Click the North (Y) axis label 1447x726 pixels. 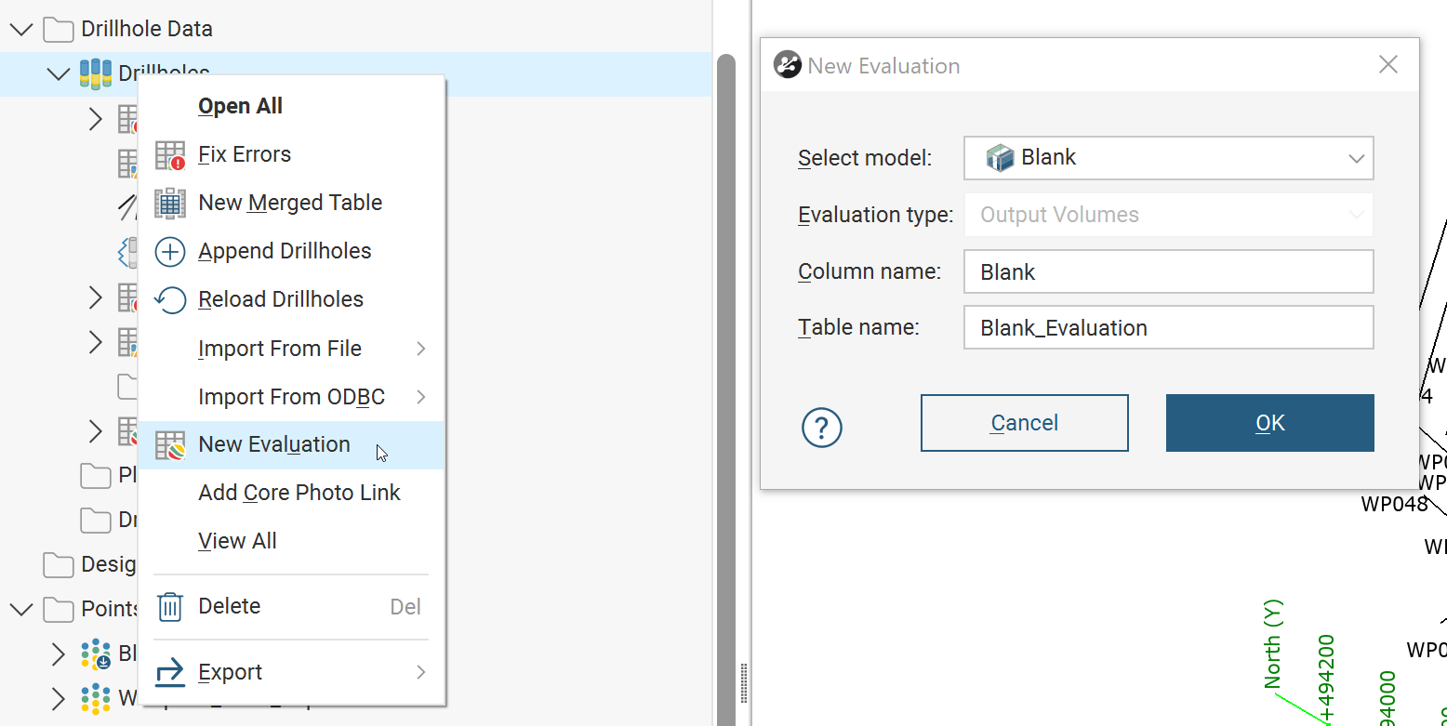pos(1273,643)
